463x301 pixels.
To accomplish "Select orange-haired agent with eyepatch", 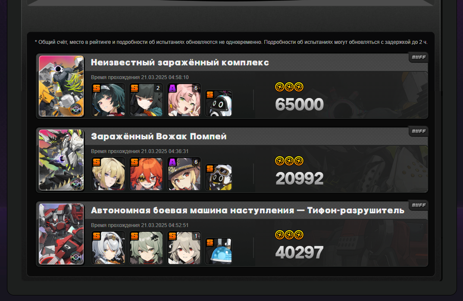I will click(x=146, y=174).
